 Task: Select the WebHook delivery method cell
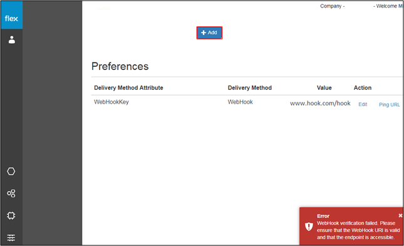tap(240, 102)
